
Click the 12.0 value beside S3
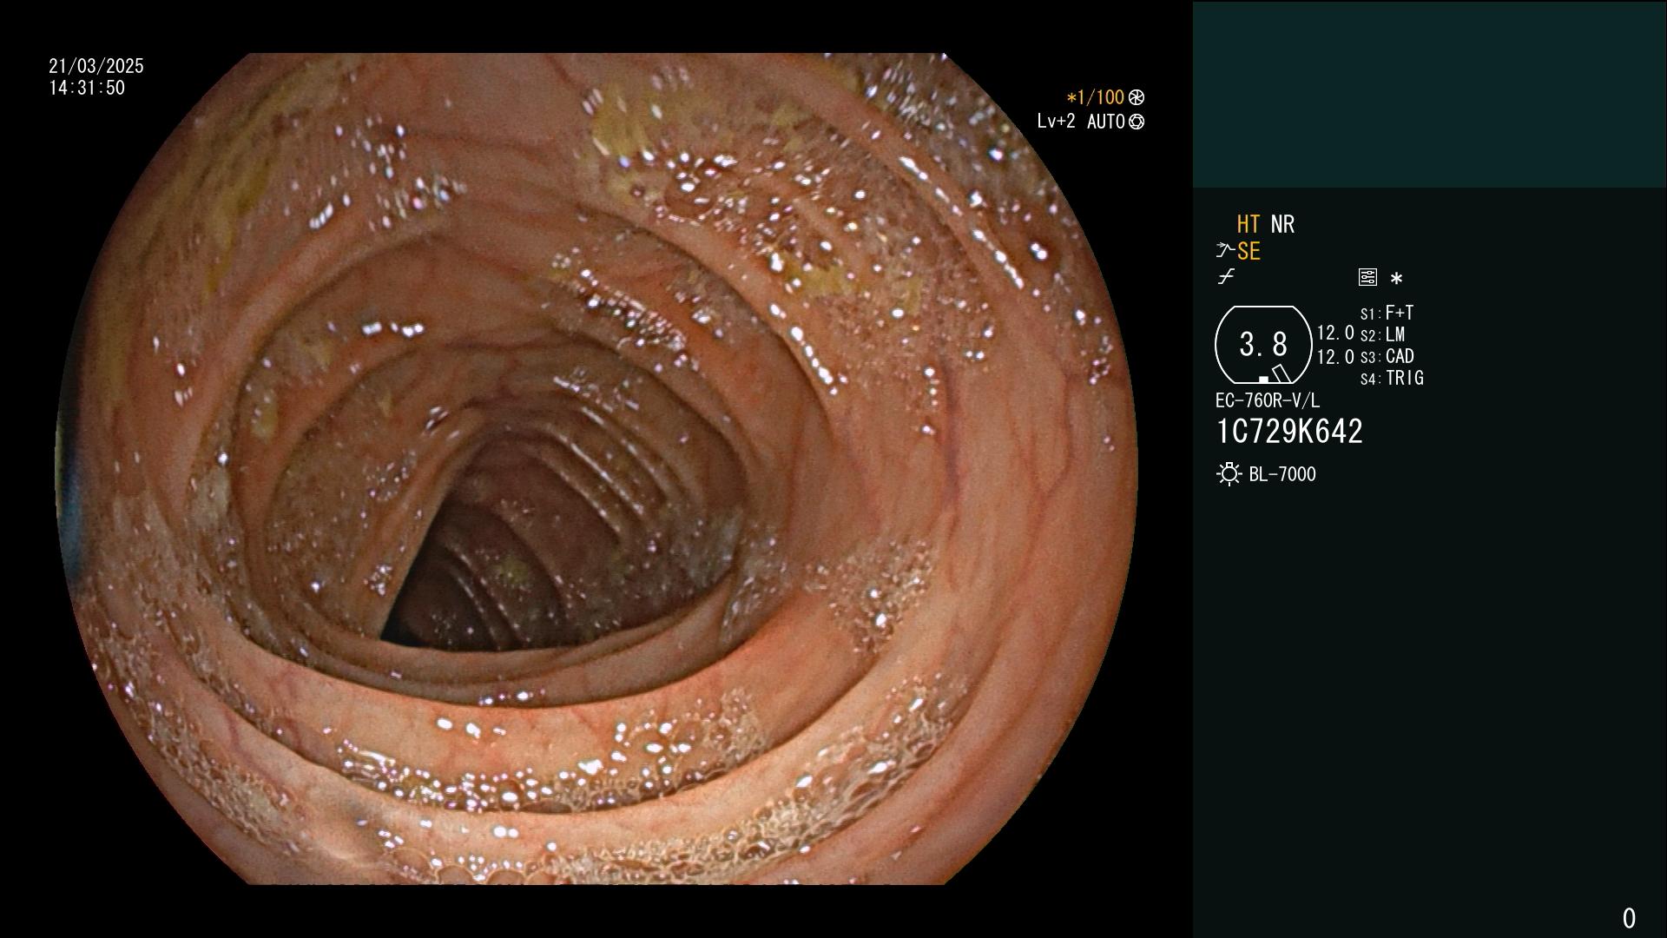[1335, 357]
